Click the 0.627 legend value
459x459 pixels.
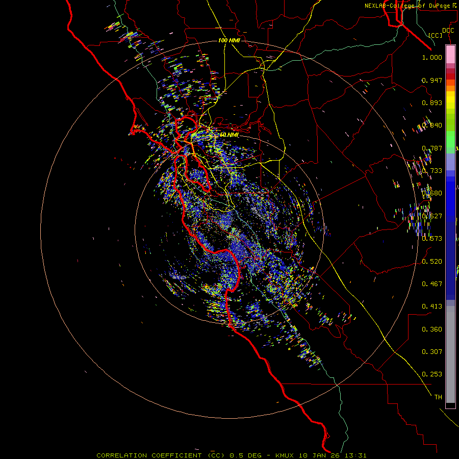pyautogui.click(x=432, y=216)
